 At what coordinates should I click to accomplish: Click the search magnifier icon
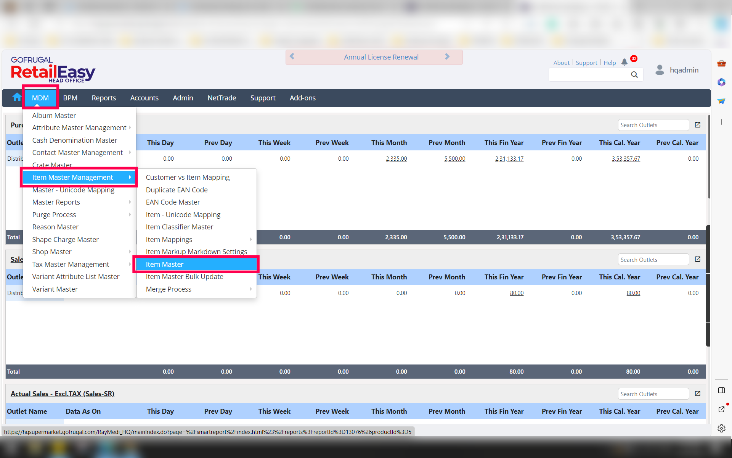coord(634,75)
